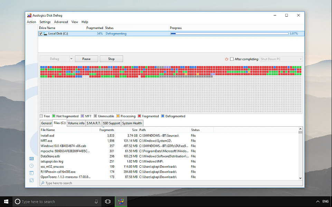Viewport: 332px width, 207px height.
Task: Click the gray Unmovable legend swatch
Action: (95, 116)
